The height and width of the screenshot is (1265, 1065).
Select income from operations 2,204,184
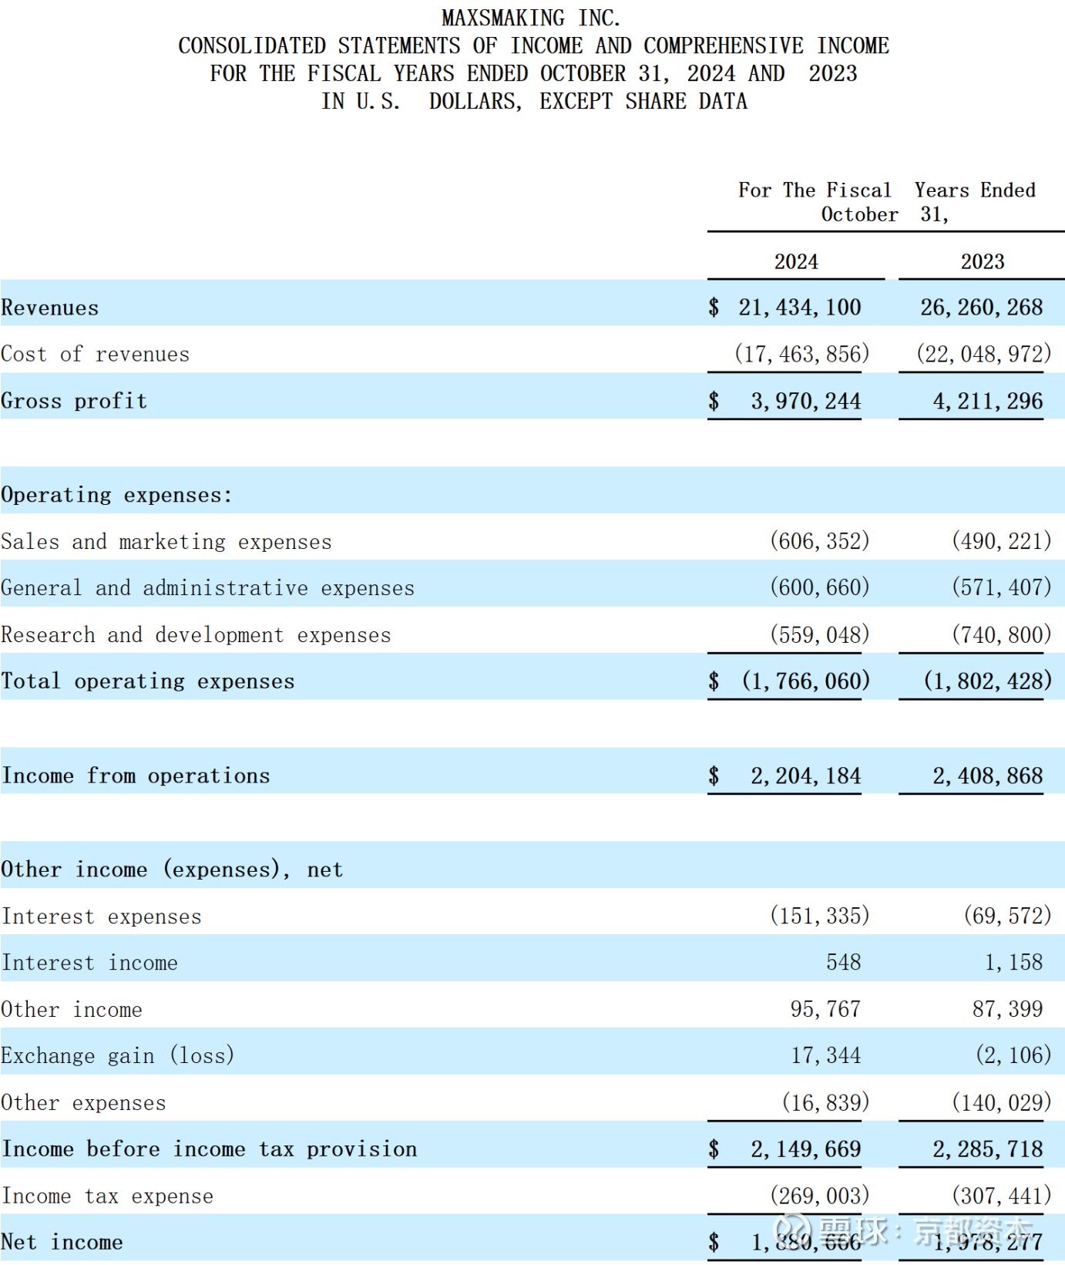pyautogui.click(x=806, y=775)
